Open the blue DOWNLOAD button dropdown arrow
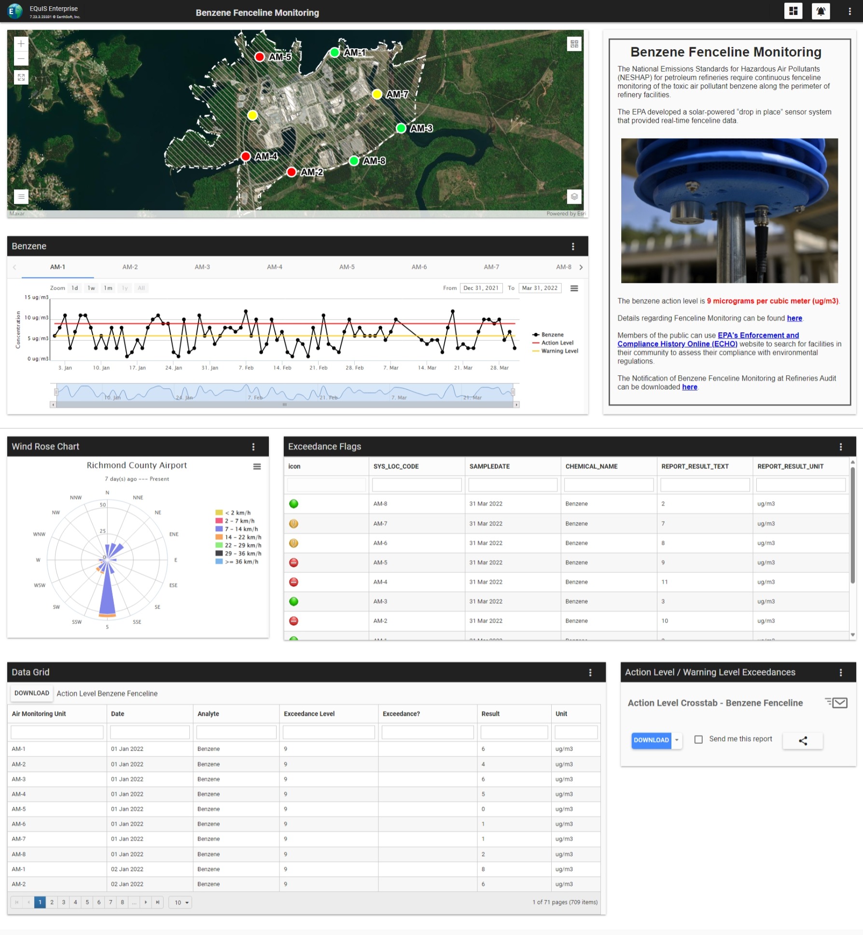The width and height of the screenshot is (863, 935). [677, 740]
